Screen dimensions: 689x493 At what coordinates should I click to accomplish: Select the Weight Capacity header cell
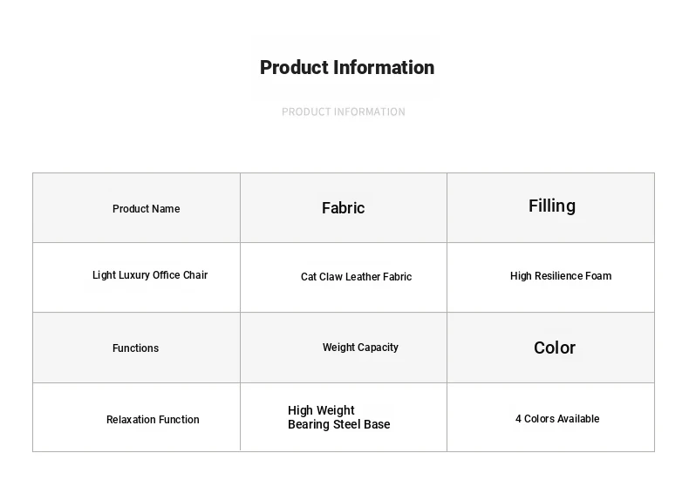point(344,348)
